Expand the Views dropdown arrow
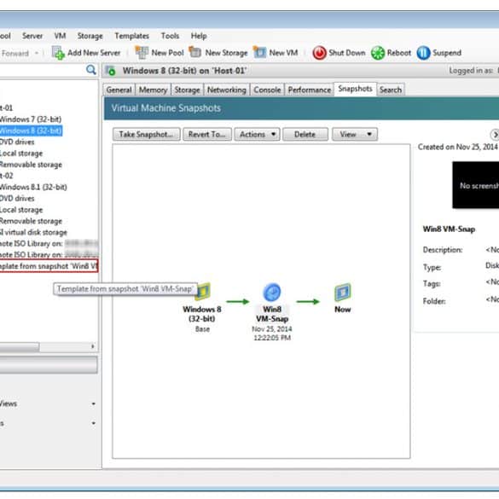This screenshot has width=499, height=499. 94,403
